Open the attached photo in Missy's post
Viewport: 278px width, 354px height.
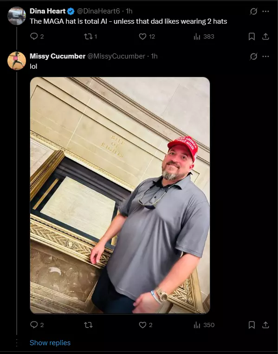(120, 195)
